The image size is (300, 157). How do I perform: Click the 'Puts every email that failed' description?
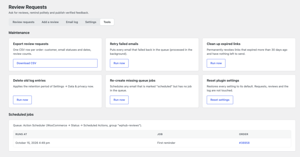click(151, 52)
